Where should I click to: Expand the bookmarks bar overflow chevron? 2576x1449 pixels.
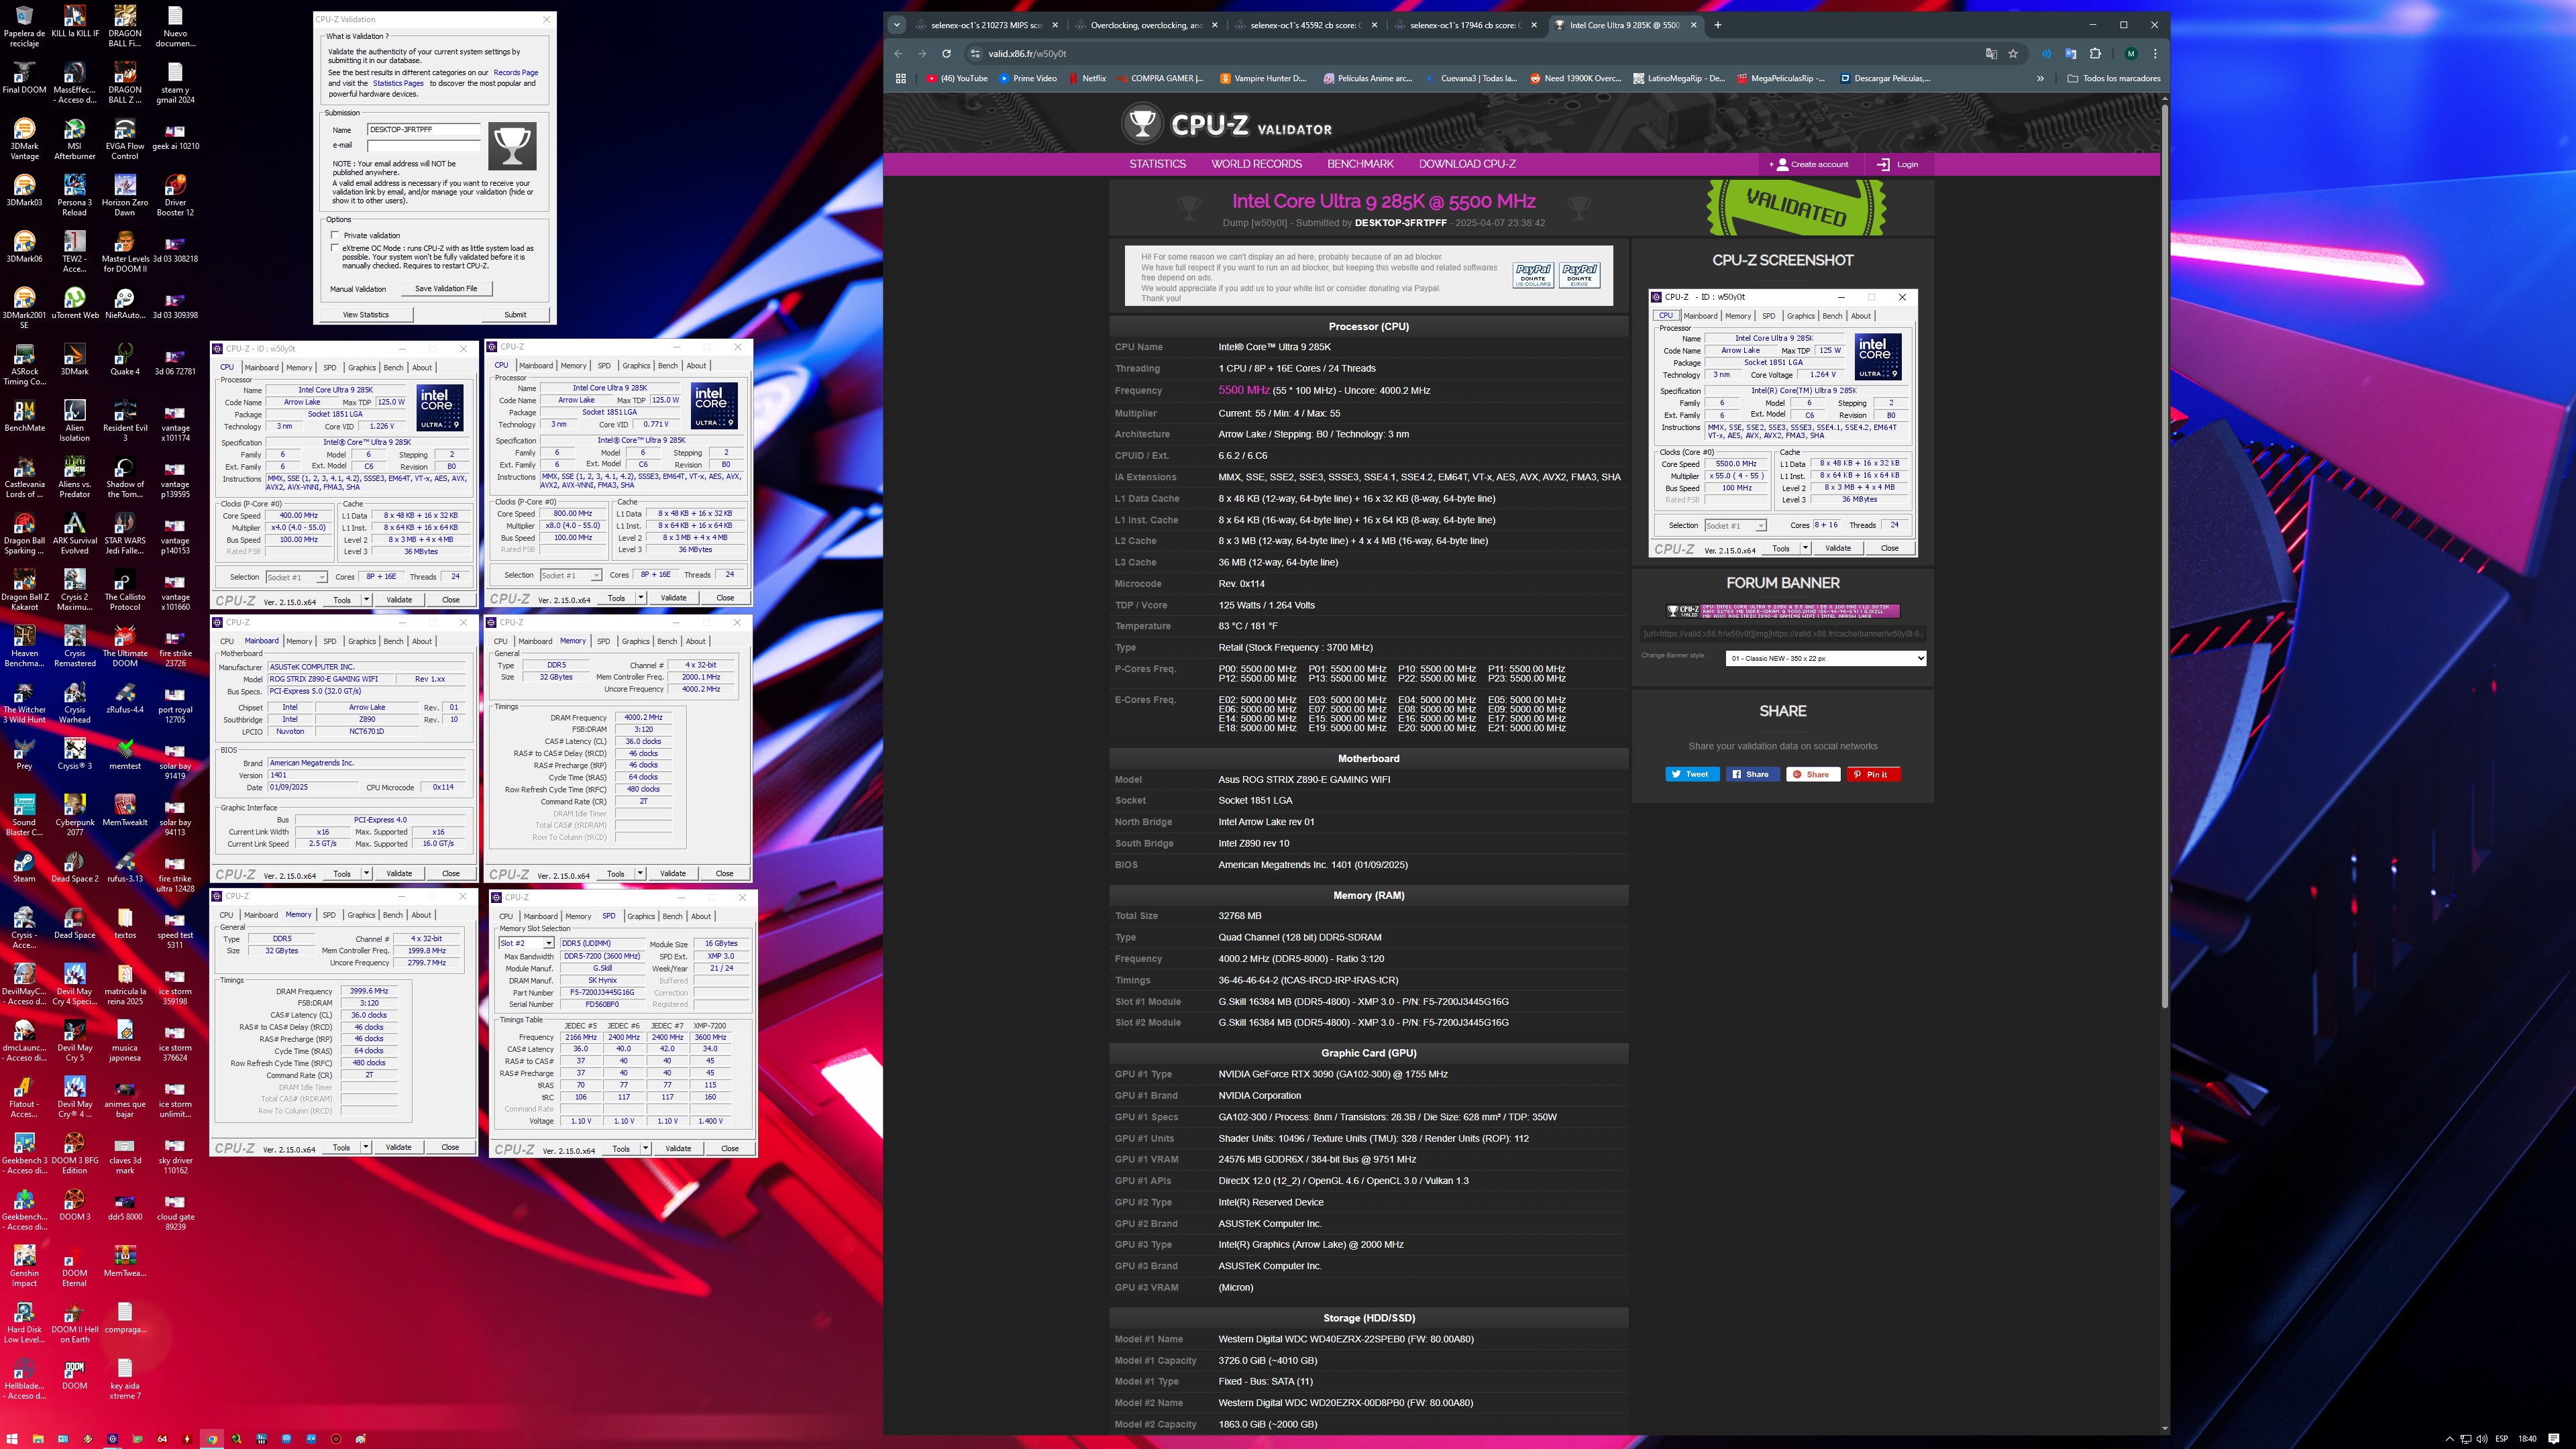coord(2040,78)
